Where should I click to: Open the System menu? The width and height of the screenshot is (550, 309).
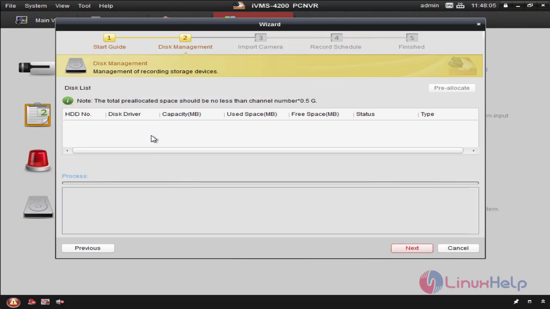[36, 6]
